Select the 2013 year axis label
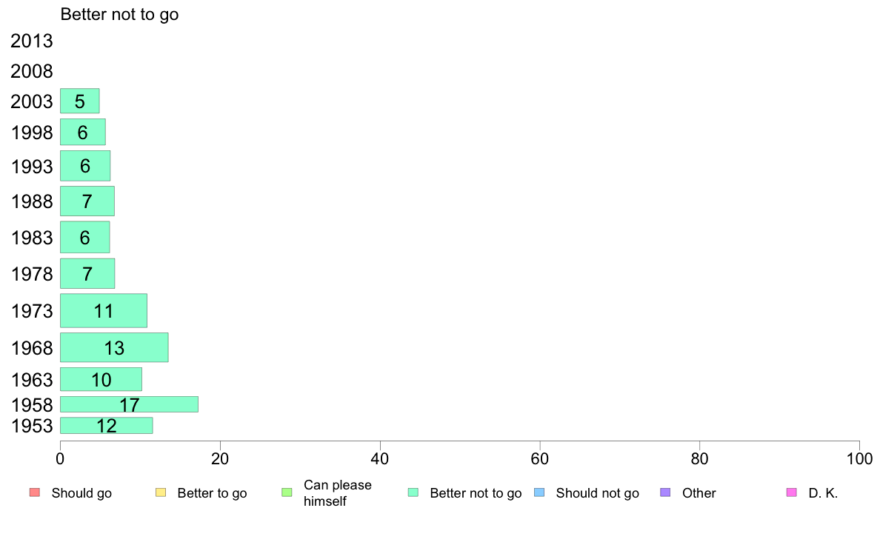This screenshot has width=880, height=545. click(31, 41)
